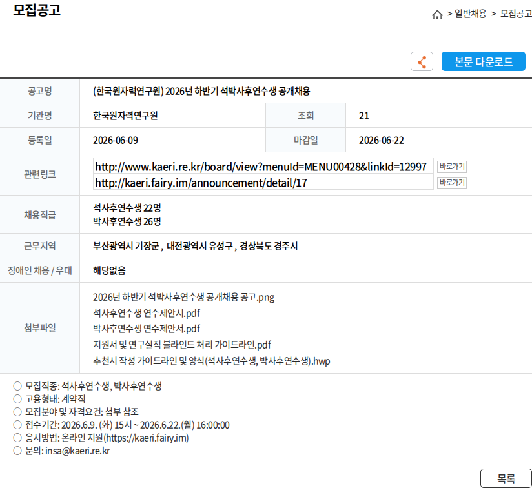Click the 조회 column label

click(305, 116)
